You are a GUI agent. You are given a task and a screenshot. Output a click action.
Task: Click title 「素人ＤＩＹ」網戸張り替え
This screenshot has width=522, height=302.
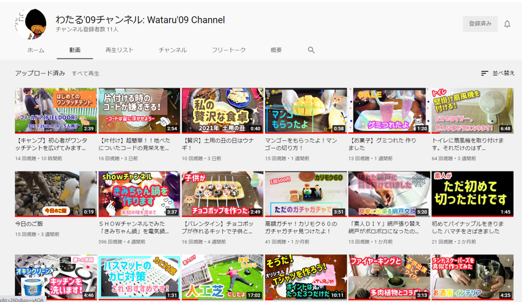pos(385,228)
